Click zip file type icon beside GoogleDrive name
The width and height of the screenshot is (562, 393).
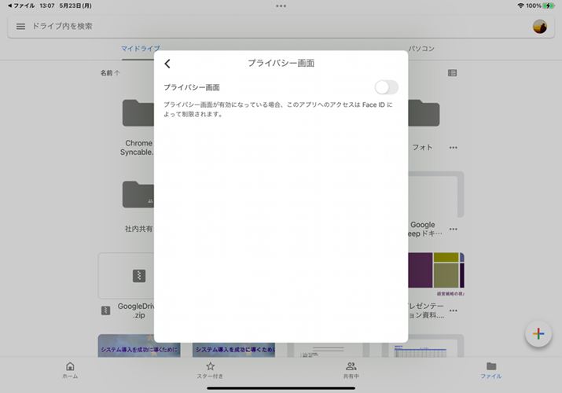pos(106,310)
